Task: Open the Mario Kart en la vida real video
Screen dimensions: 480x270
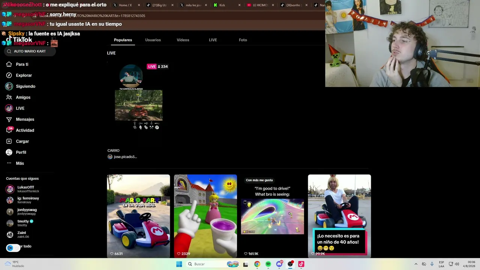Action: click(138, 216)
